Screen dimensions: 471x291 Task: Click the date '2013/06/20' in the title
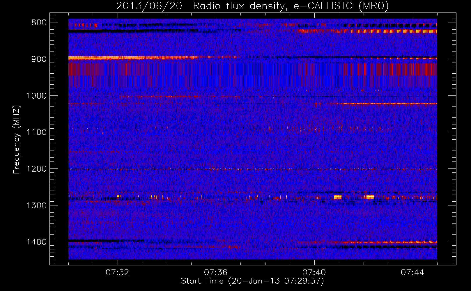[149, 6]
